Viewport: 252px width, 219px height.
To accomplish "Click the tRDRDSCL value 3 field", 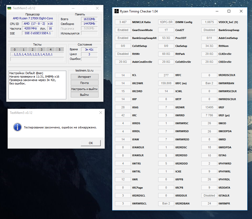I will pyautogui.click(x=123, y=195).
